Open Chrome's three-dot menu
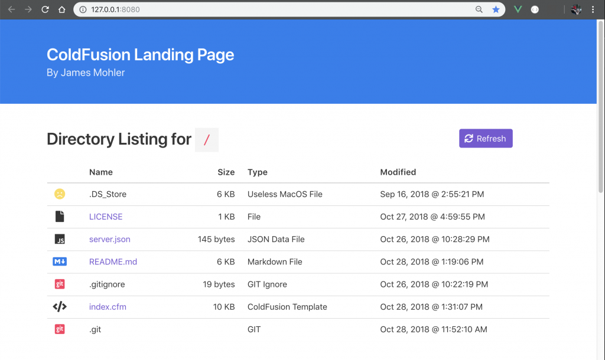 coord(593,9)
